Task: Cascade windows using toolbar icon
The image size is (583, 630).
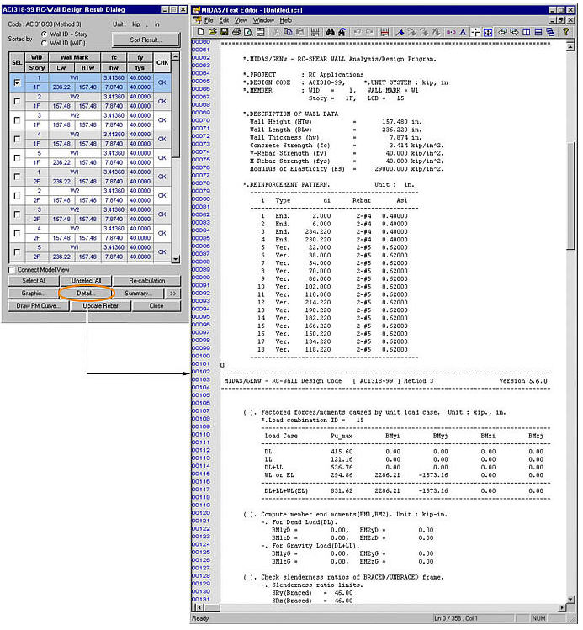Action: coord(550,32)
